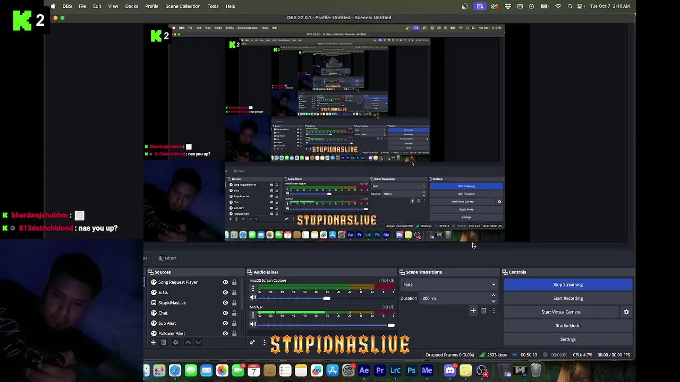Open the Fade transition dropdown
Viewport: 680px width, 382px height.
point(450,285)
